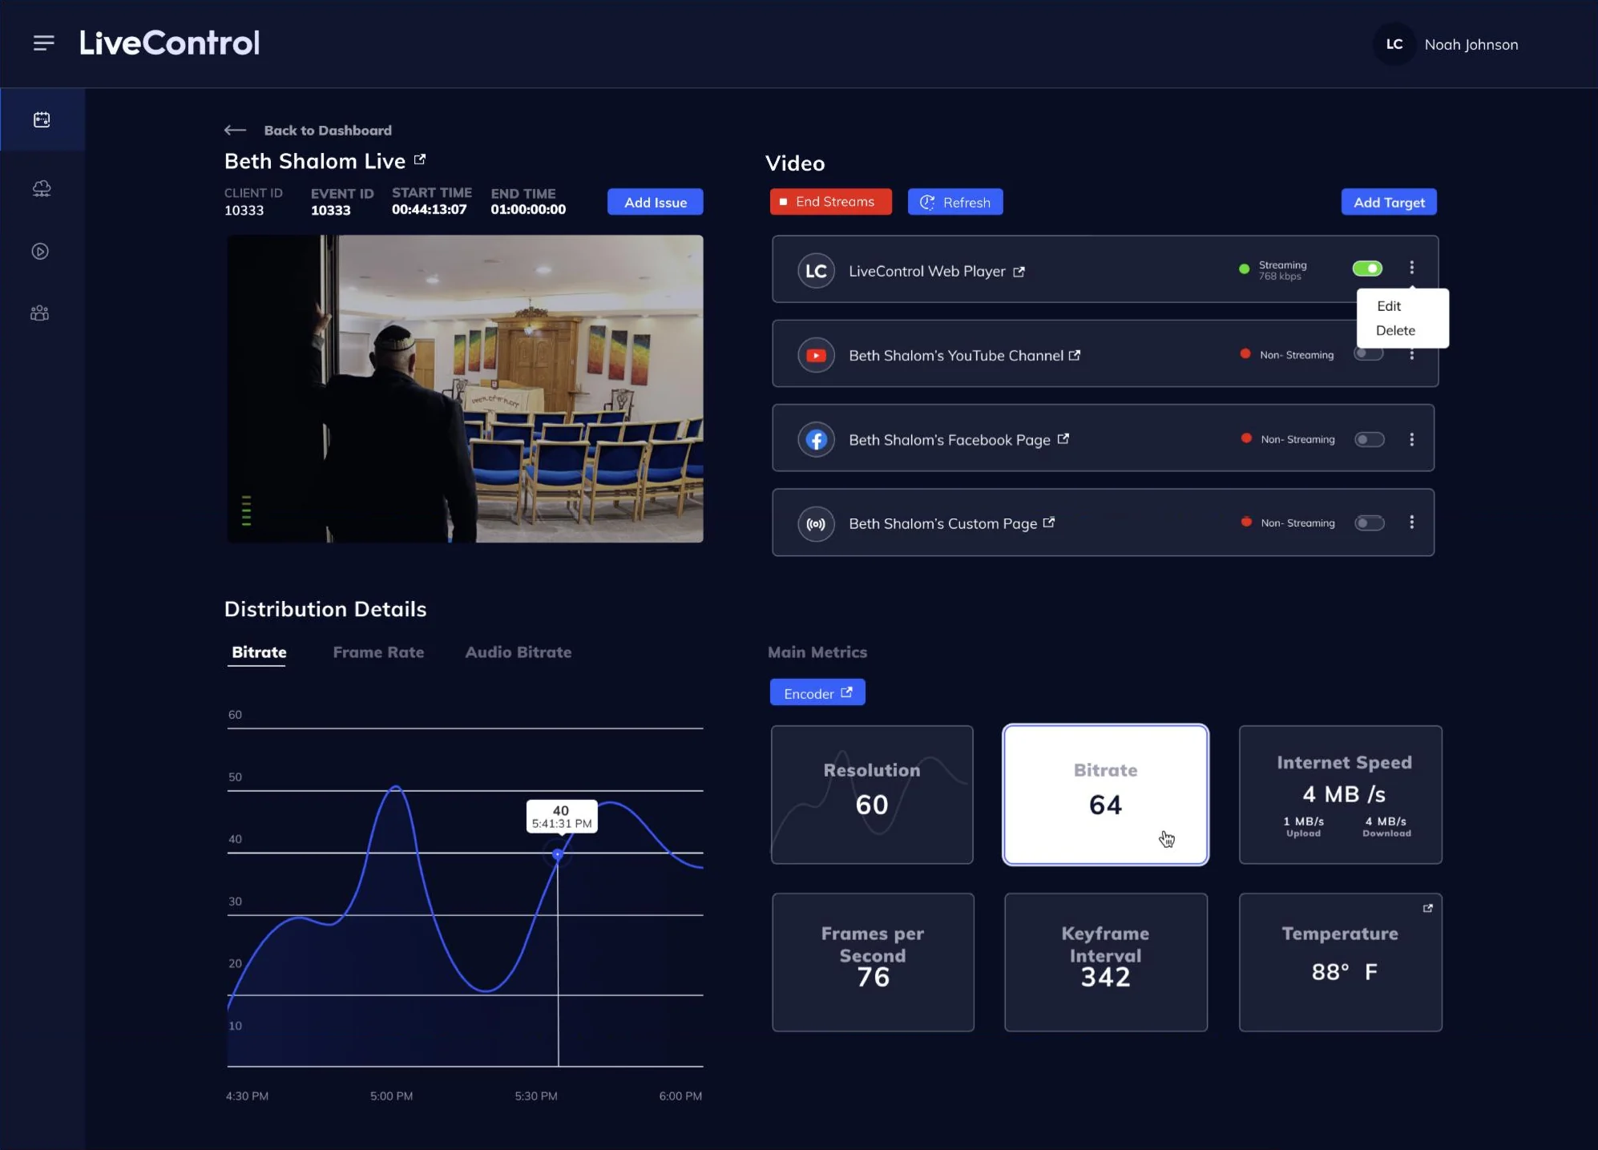
Task: Open three-dot menu for Facebook Page
Action: tap(1411, 439)
